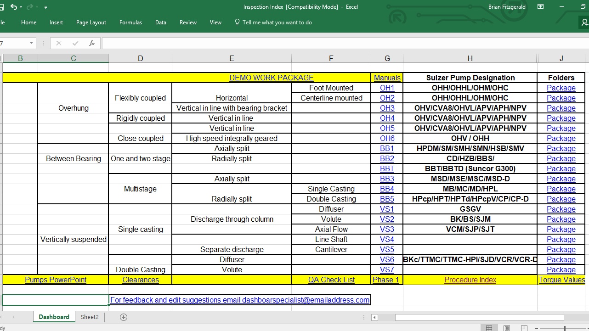Screen dimensions: 589x331
Task: Open the Undo history dropdown arrow
Action: click(21, 7)
